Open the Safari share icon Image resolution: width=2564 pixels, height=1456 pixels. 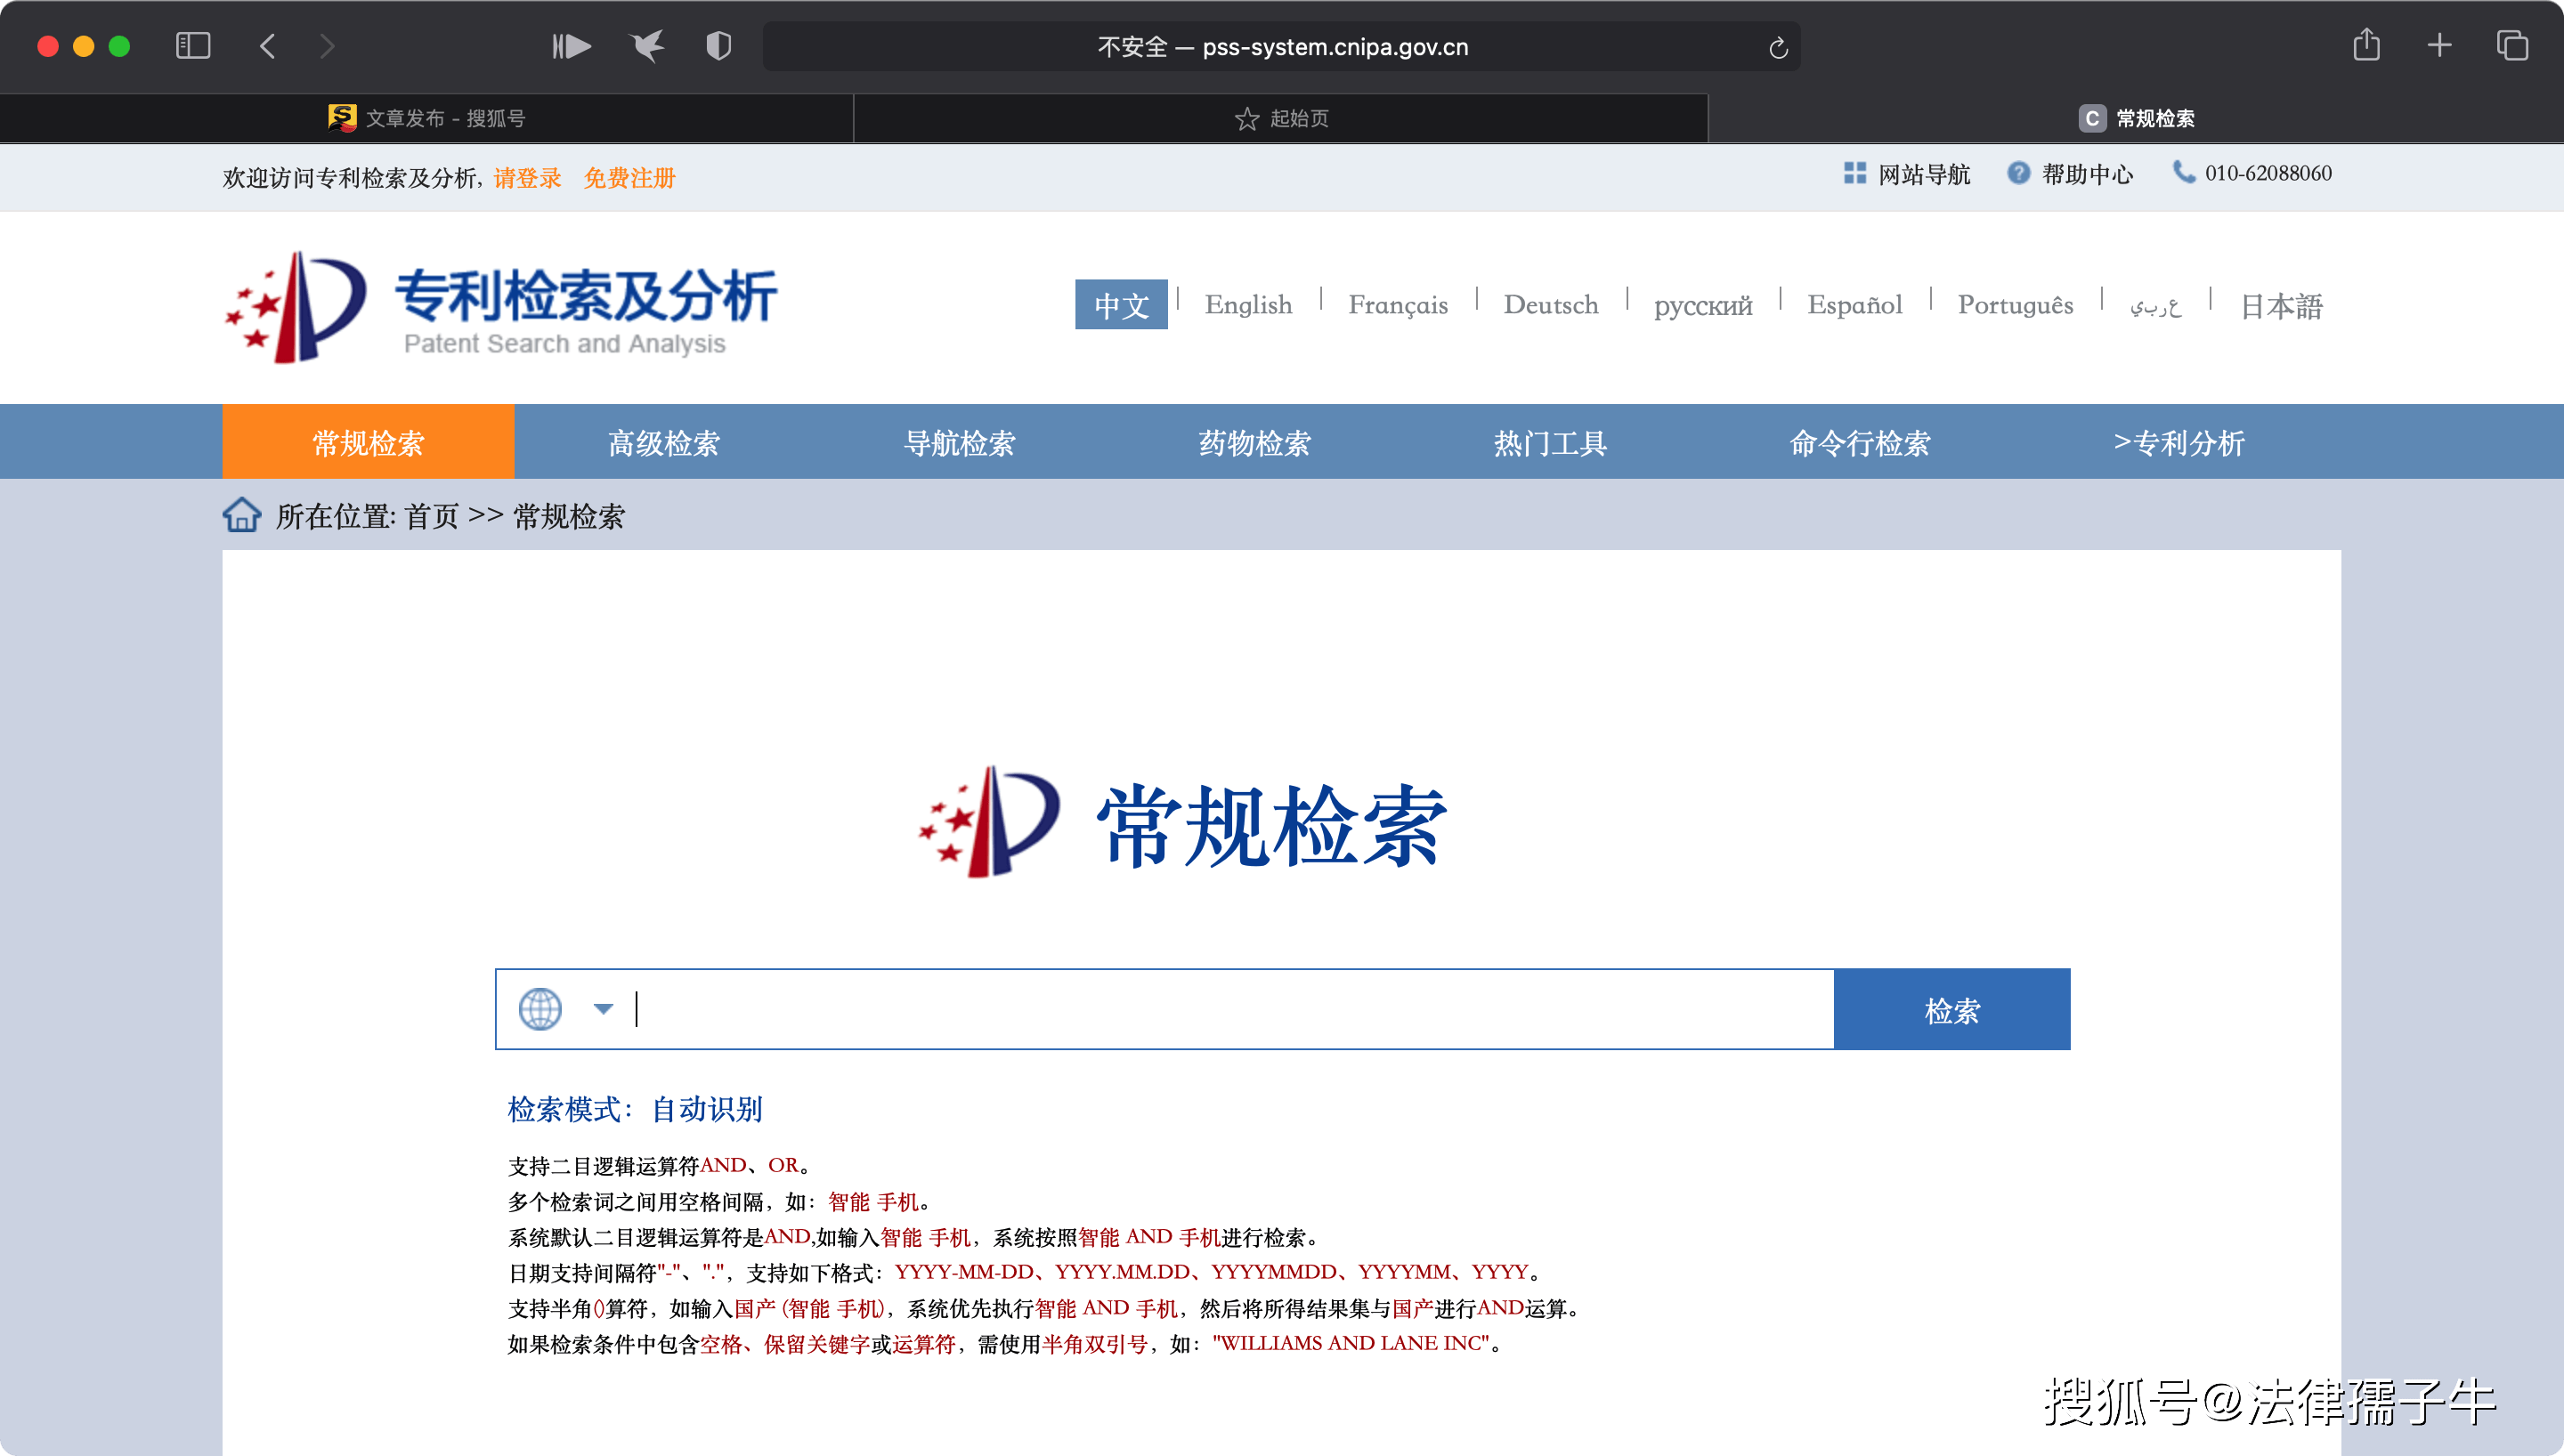[2367, 45]
